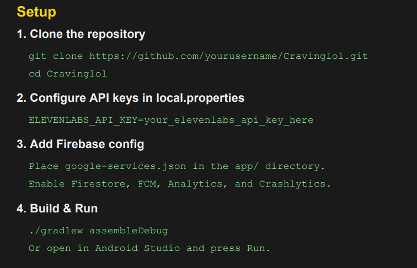Click the 'Place google-services.json' instruction line
Screen dimensions: 417x268
click(x=177, y=166)
